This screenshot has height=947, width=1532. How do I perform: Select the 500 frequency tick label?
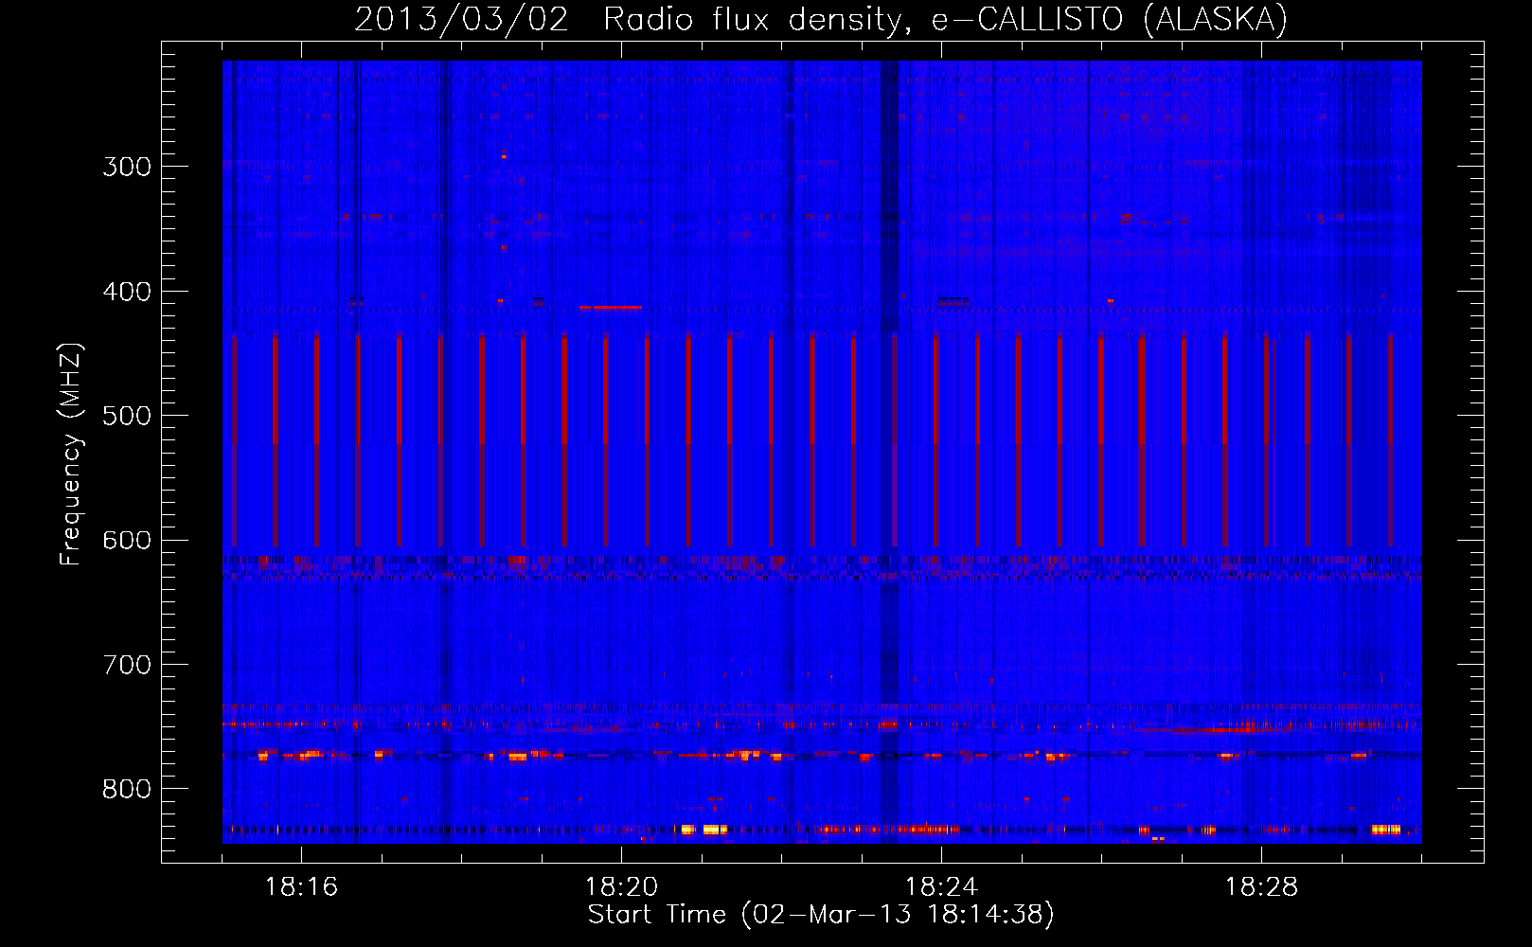point(127,416)
